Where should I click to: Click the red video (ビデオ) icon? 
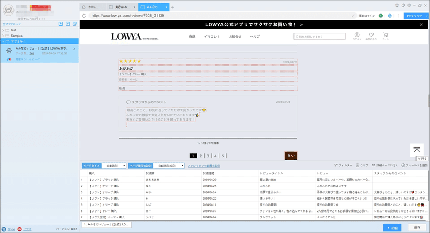(x=19, y=229)
